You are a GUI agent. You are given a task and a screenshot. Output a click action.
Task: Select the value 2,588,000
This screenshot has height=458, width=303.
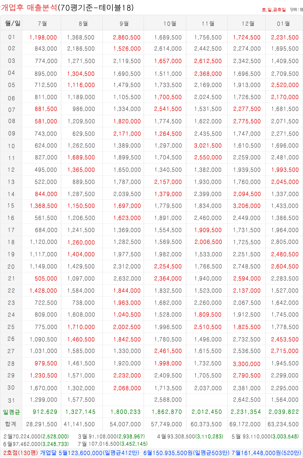[168, 400]
